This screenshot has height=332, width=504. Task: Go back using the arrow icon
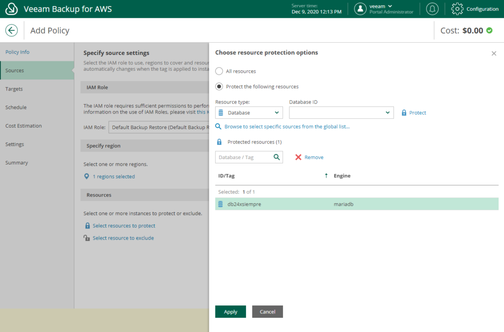click(12, 30)
